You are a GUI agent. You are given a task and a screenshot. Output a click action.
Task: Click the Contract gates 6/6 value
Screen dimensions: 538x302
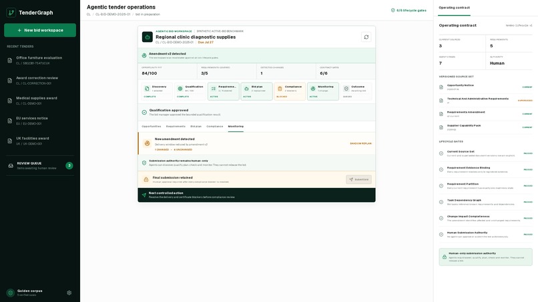(x=324, y=73)
